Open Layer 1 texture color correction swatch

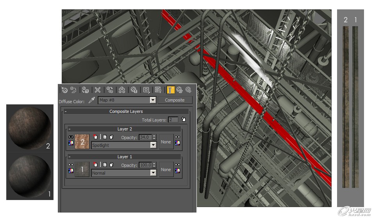click(71, 171)
